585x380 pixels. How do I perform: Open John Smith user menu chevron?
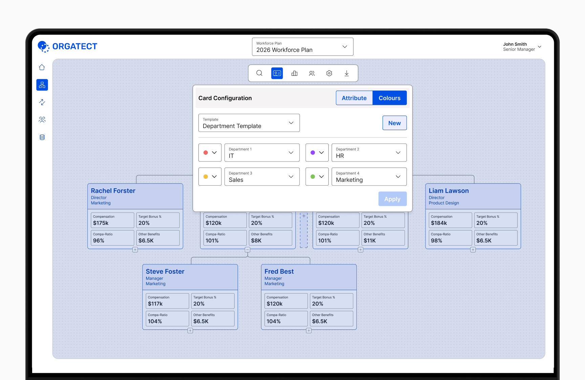point(540,47)
